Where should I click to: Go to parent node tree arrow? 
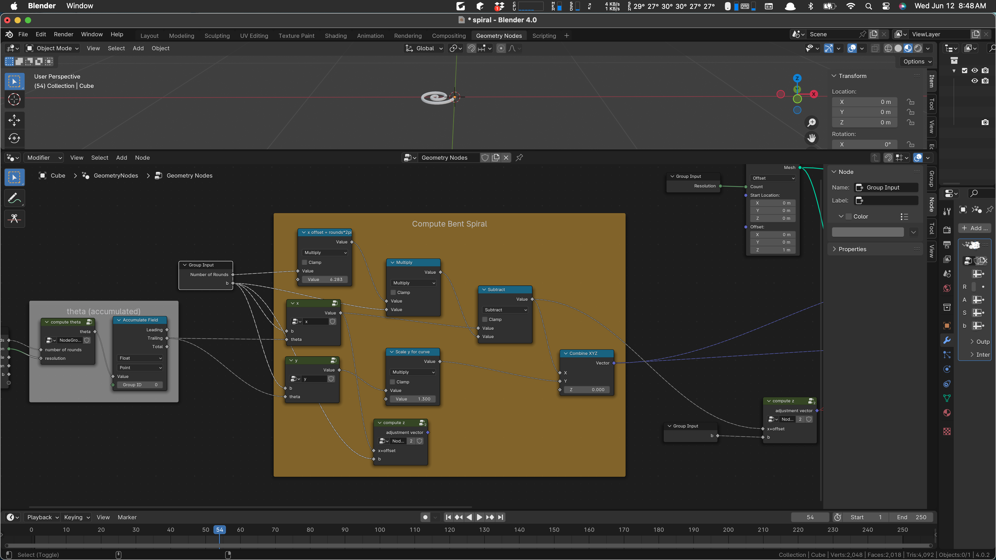[x=875, y=158]
